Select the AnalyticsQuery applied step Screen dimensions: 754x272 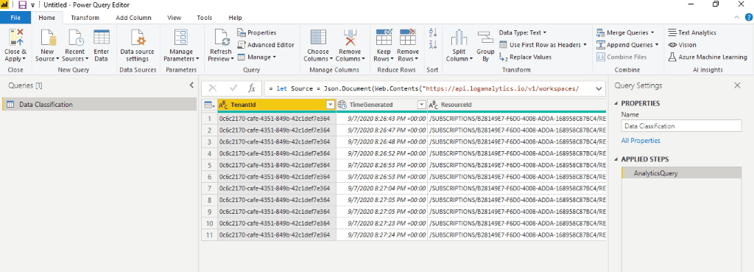[x=681, y=173]
